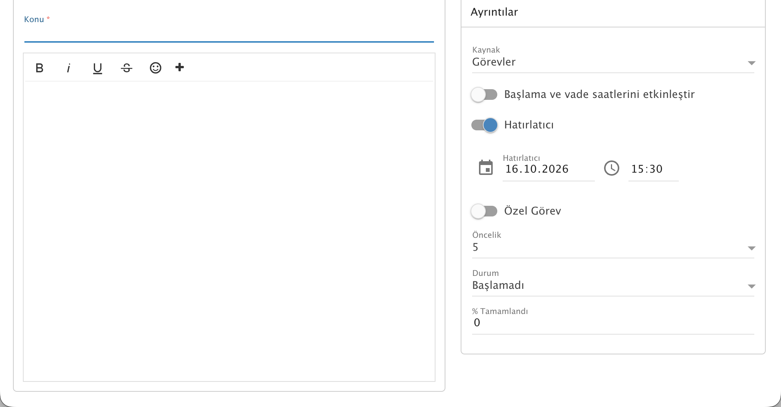781x407 pixels.
Task: Apply strikethrough formatting
Action: [x=127, y=68]
